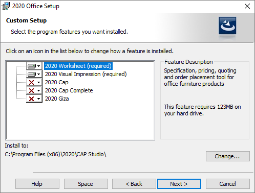Click the 2020 logo banner image
The image size is (255, 193).
click(227, 26)
